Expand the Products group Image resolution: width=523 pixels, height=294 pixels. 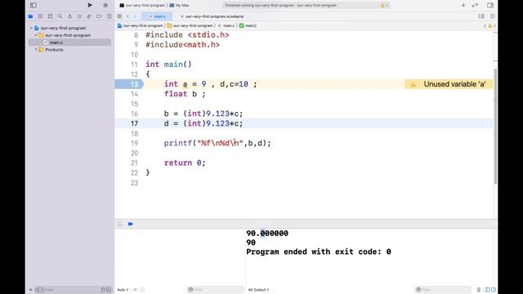36,50
